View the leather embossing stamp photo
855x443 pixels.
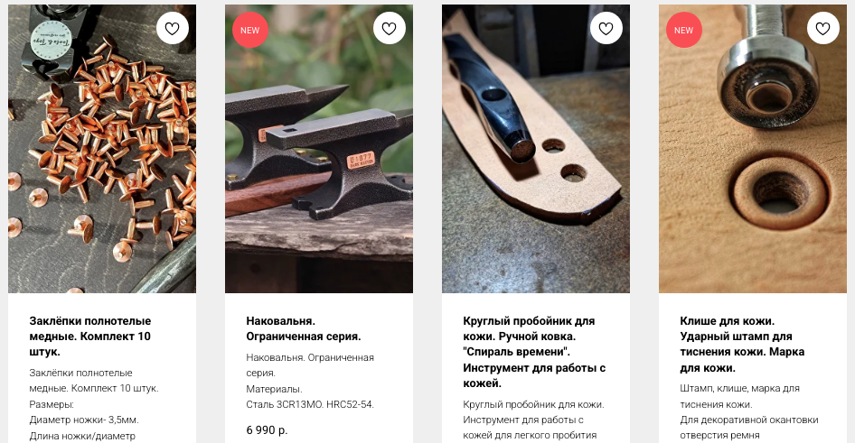coord(753,149)
